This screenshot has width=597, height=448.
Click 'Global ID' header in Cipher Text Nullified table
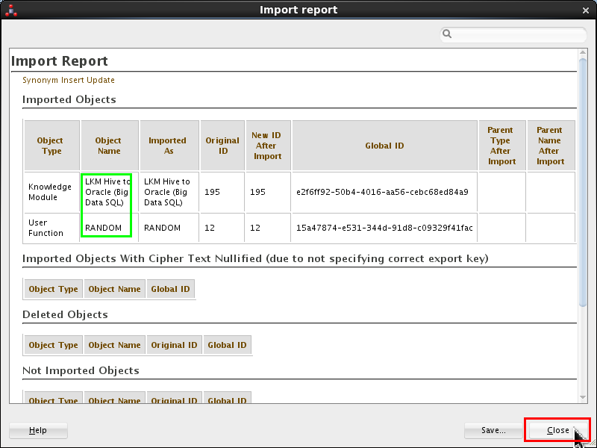(x=170, y=289)
